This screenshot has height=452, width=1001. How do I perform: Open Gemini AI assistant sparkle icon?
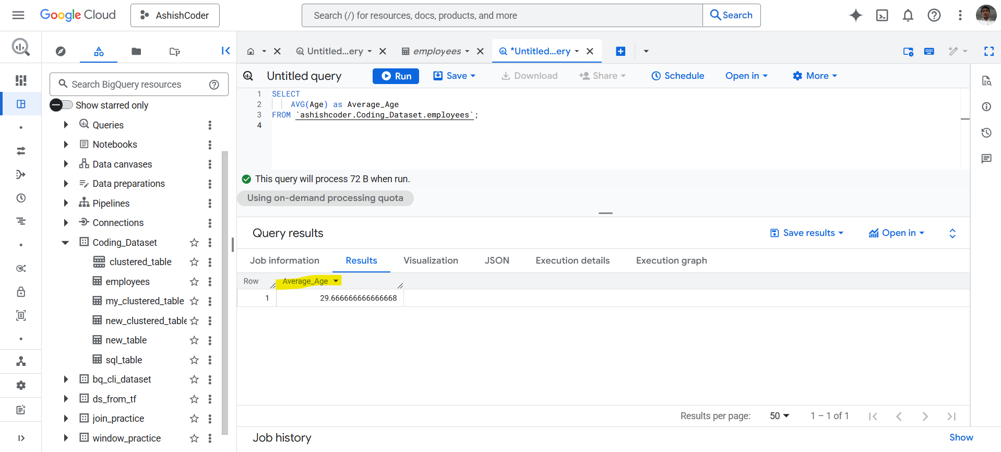point(856,15)
